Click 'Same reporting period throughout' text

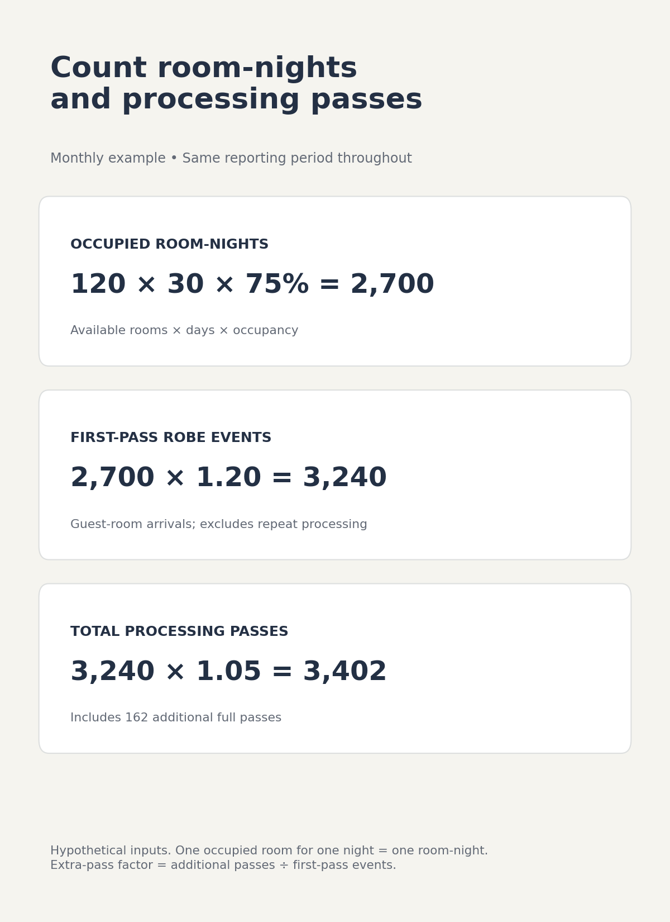click(x=297, y=159)
